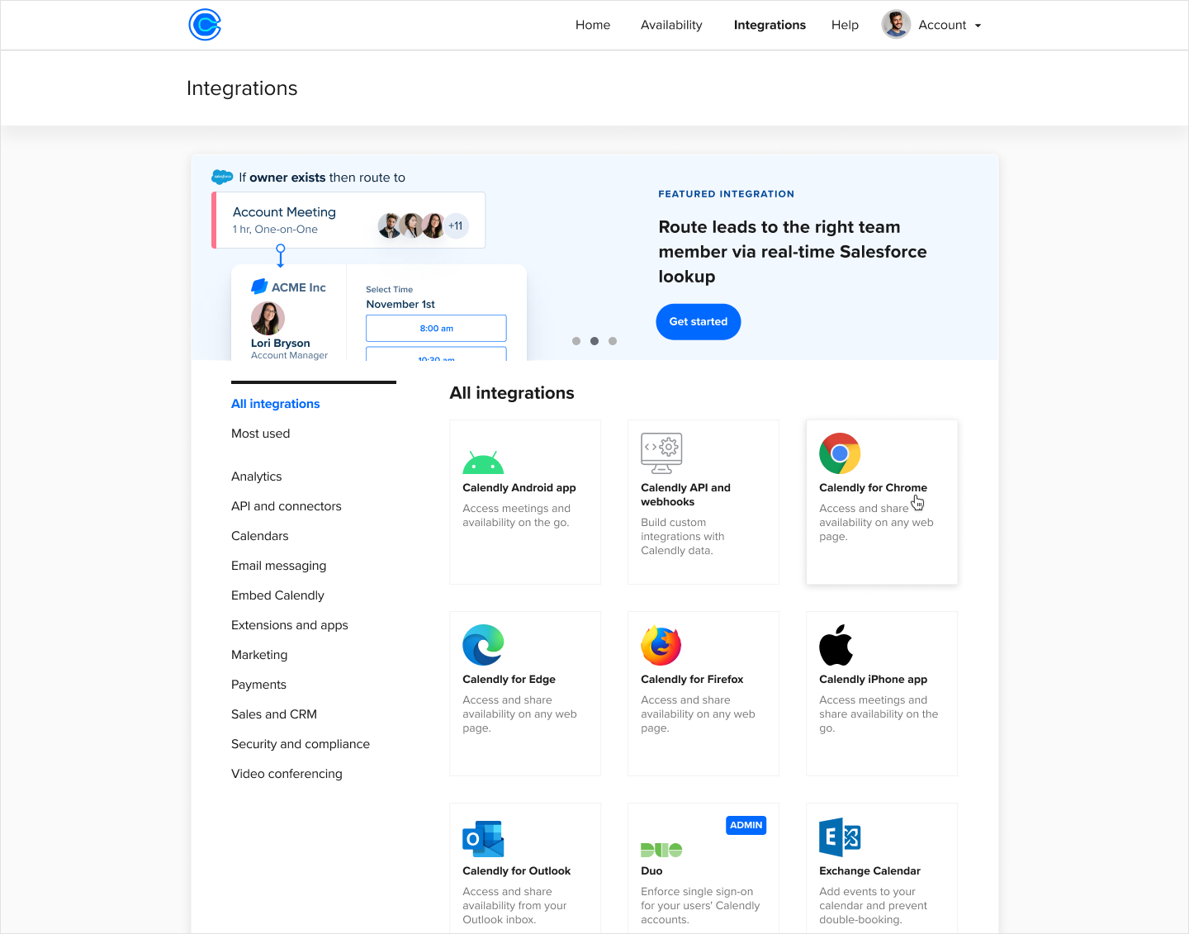This screenshot has height=934, width=1189.
Task: Open Availability in the navigation
Action: pos(671,25)
